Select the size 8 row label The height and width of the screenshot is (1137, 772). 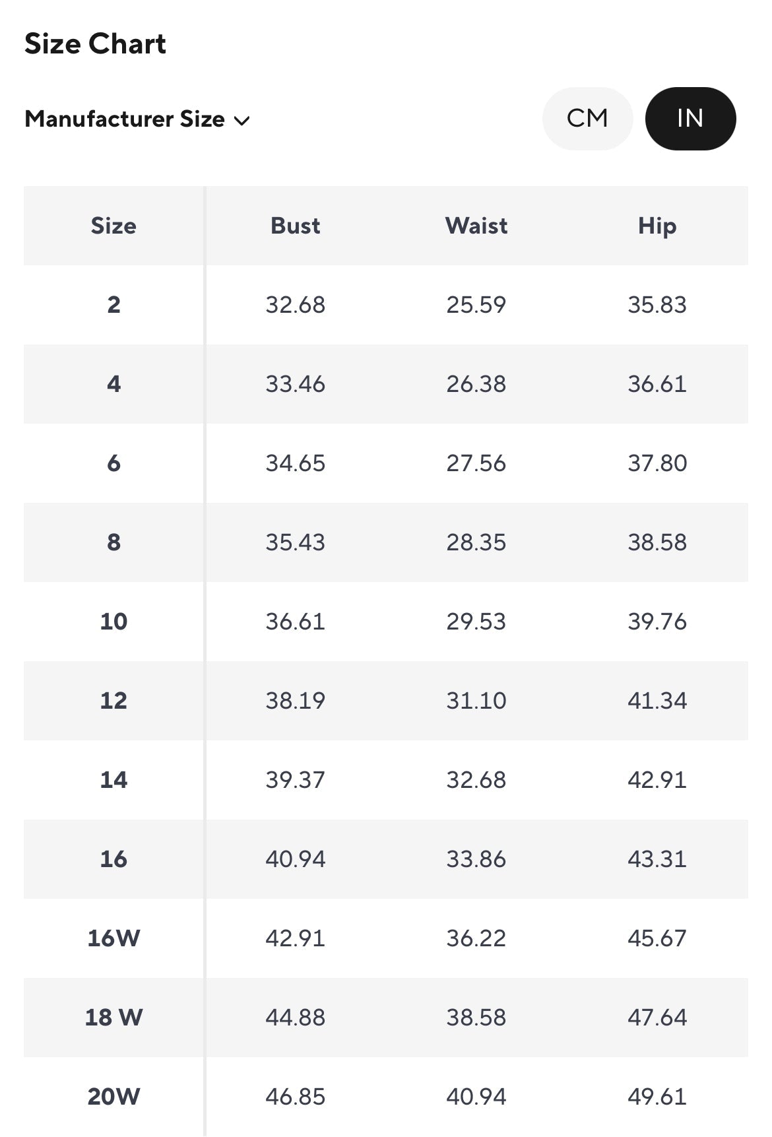pos(113,542)
